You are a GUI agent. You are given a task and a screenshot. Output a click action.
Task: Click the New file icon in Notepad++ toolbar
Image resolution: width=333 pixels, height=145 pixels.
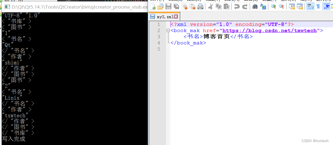click(x=152, y=6)
